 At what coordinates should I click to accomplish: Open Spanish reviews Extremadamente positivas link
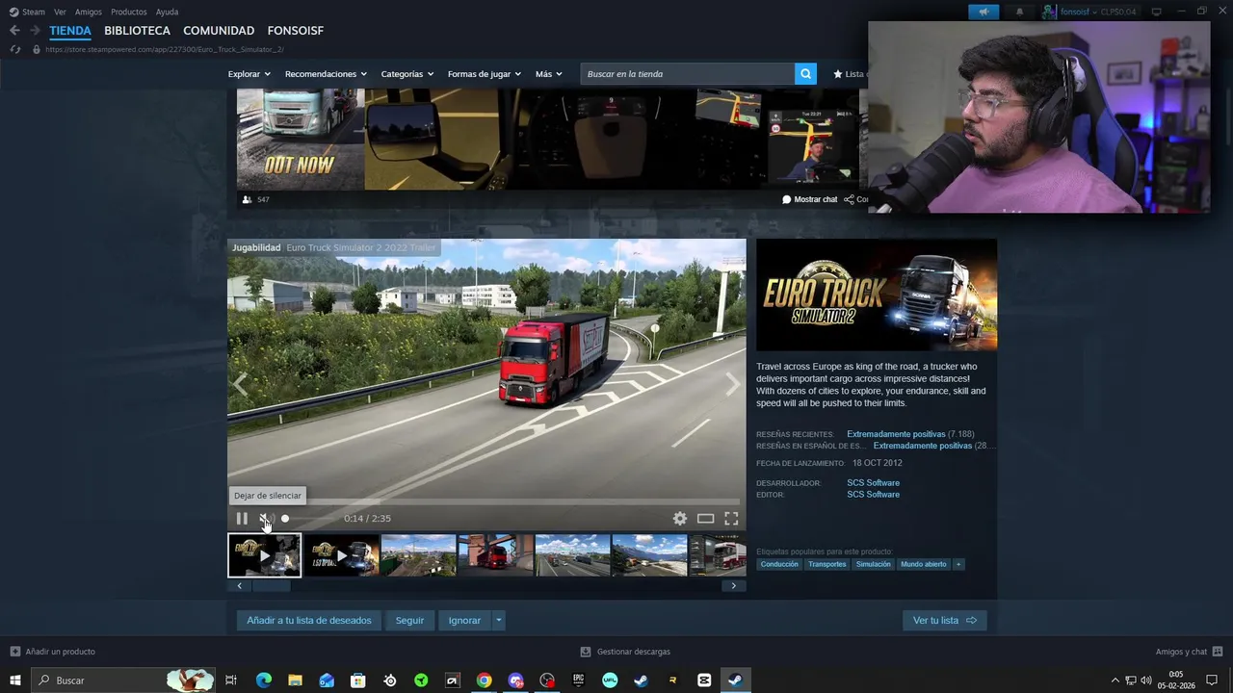[x=923, y=446]
